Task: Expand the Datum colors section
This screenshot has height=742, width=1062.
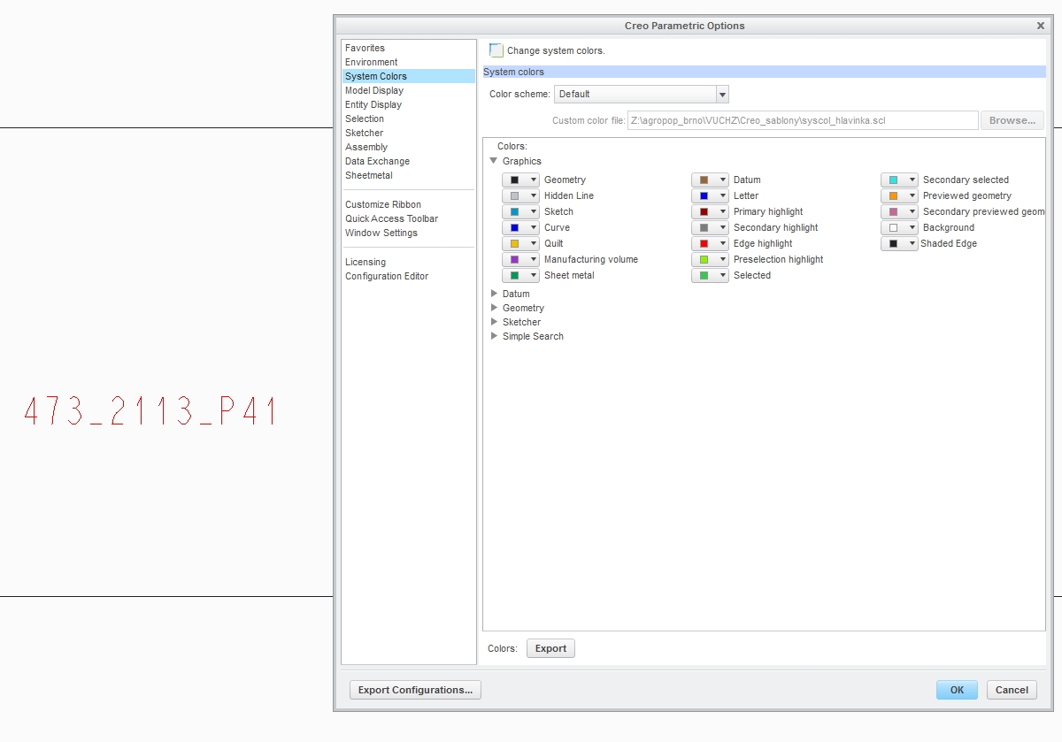Action: pos(494,294)
